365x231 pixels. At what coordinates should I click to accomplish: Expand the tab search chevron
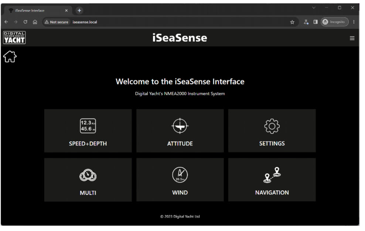click(x=314, y=8)
